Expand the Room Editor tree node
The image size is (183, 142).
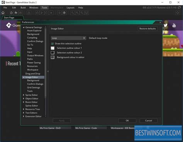24,102
